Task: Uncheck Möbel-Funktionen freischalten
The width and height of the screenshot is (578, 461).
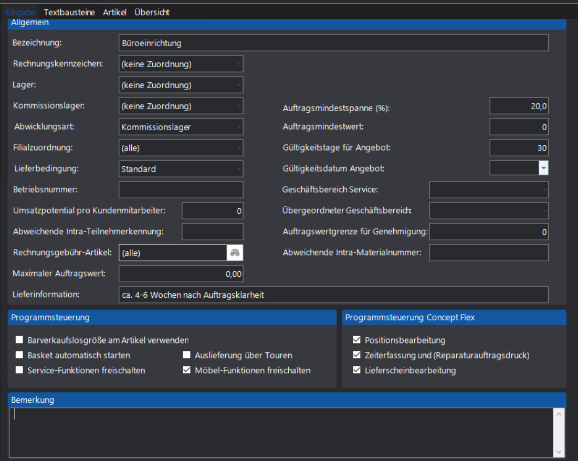Action: [187, 370]
